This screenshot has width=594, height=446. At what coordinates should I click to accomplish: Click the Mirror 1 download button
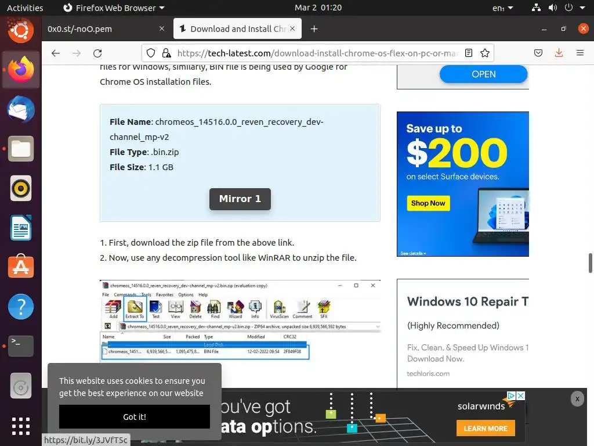pos(240,199)
